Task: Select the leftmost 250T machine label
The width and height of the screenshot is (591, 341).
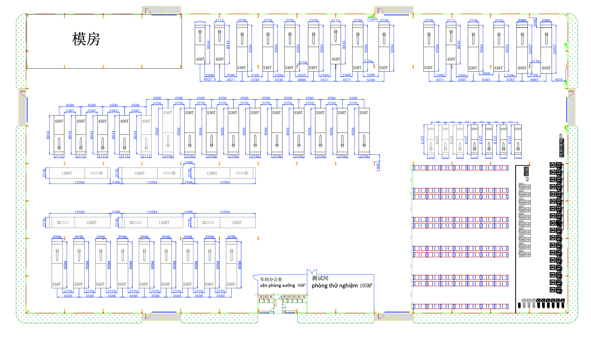Action: 431,129
